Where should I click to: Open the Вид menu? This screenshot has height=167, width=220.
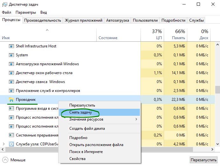(44, 12)
